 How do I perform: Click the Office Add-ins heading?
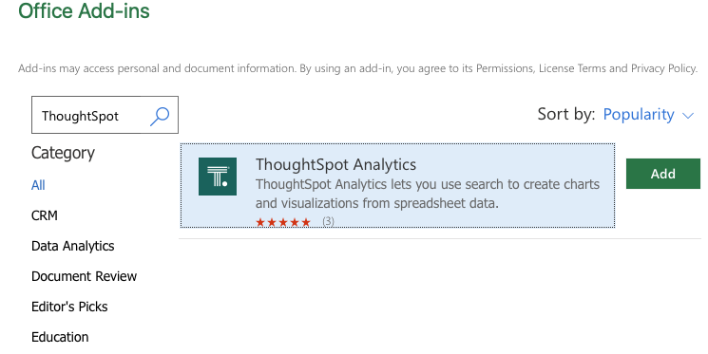pos(84,10)
